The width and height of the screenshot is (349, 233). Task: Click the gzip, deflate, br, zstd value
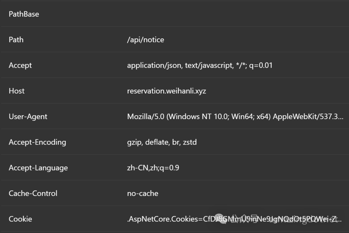tap(162, 142)
